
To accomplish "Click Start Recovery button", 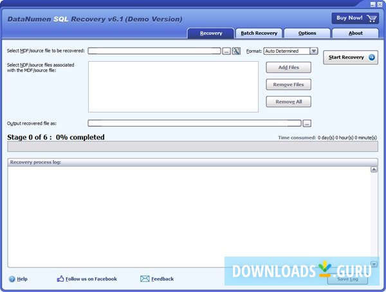I will (x=351, y=57).
